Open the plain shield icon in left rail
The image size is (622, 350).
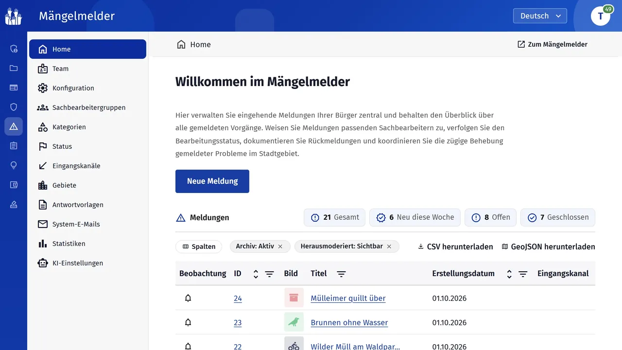click(14, 107)
